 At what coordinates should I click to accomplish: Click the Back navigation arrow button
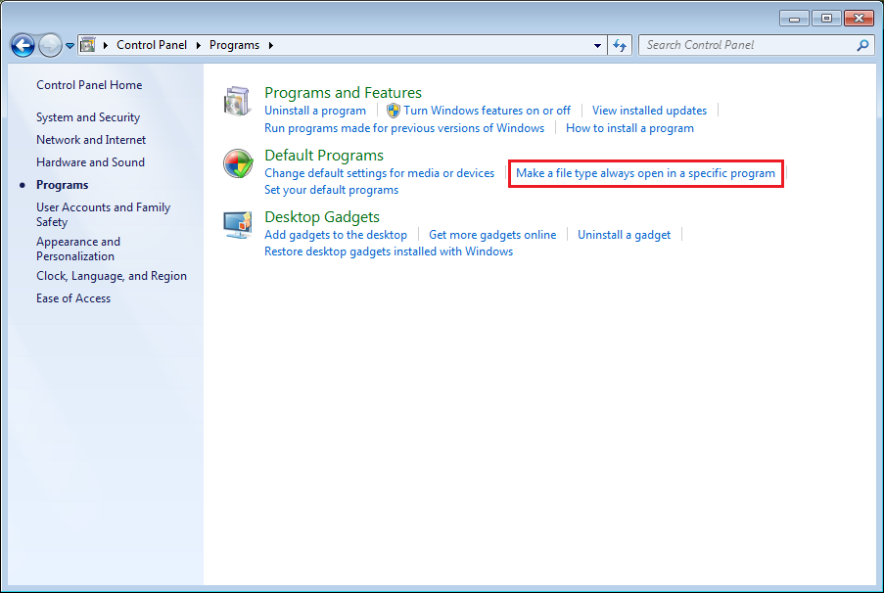click(x=23, y=45)
